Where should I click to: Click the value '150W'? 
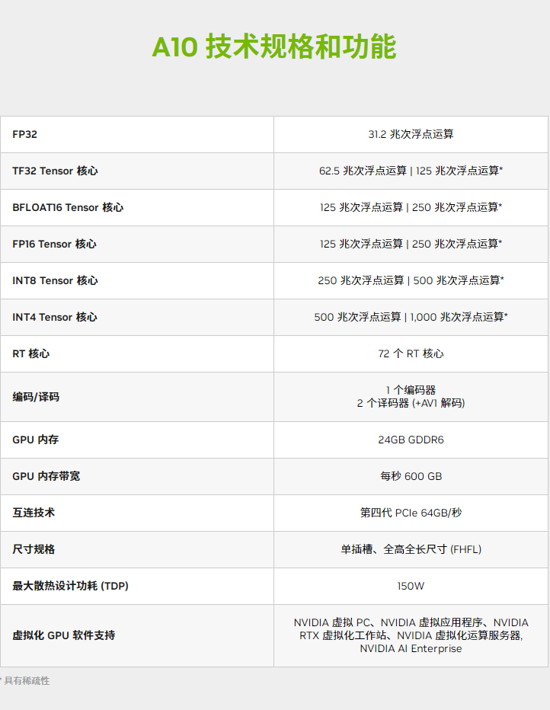point(411,587)
